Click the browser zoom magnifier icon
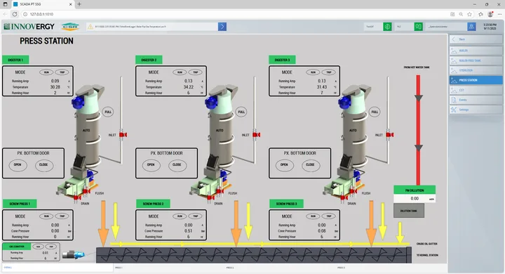 click(462, 14)
